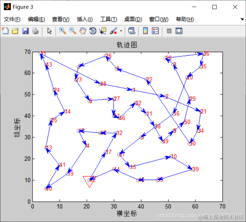Open the 工具(T) menu
Screen dimensions: 246x222
coord(109,19)
